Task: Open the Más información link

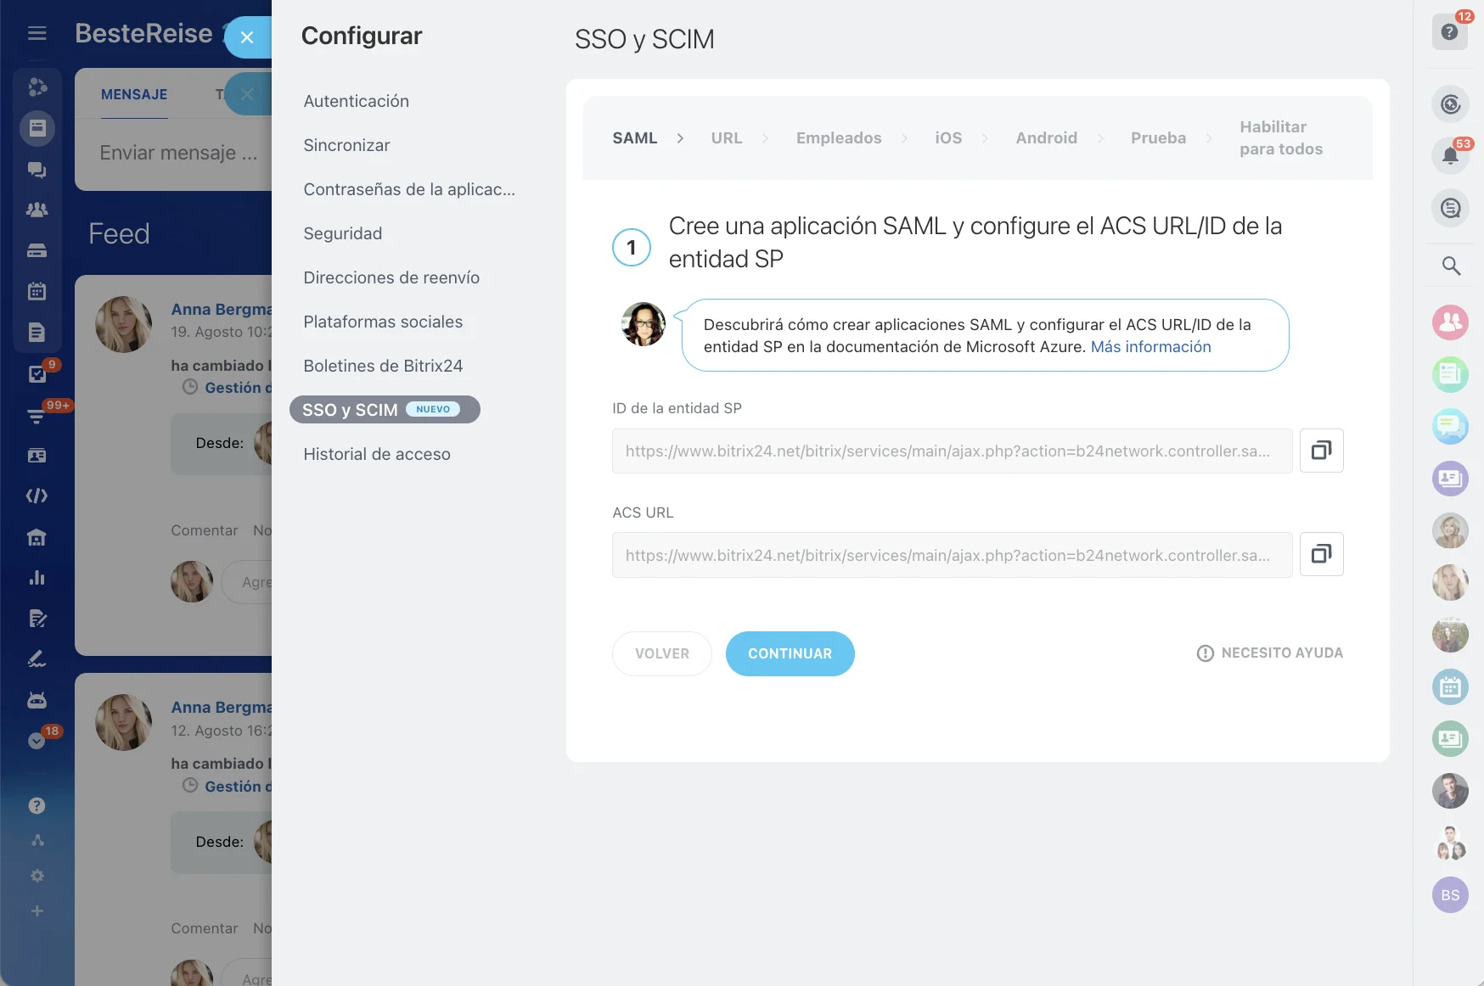Action: click(1150, 347)
